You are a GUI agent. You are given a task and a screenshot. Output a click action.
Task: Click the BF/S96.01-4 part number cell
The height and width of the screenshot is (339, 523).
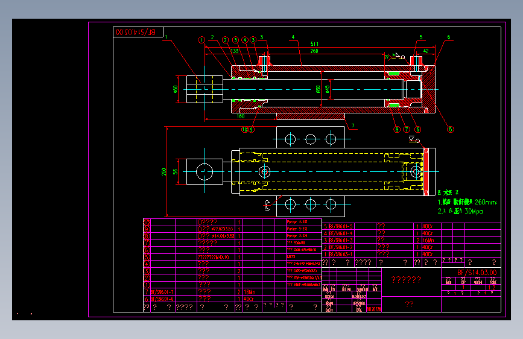tap(341, 233)
